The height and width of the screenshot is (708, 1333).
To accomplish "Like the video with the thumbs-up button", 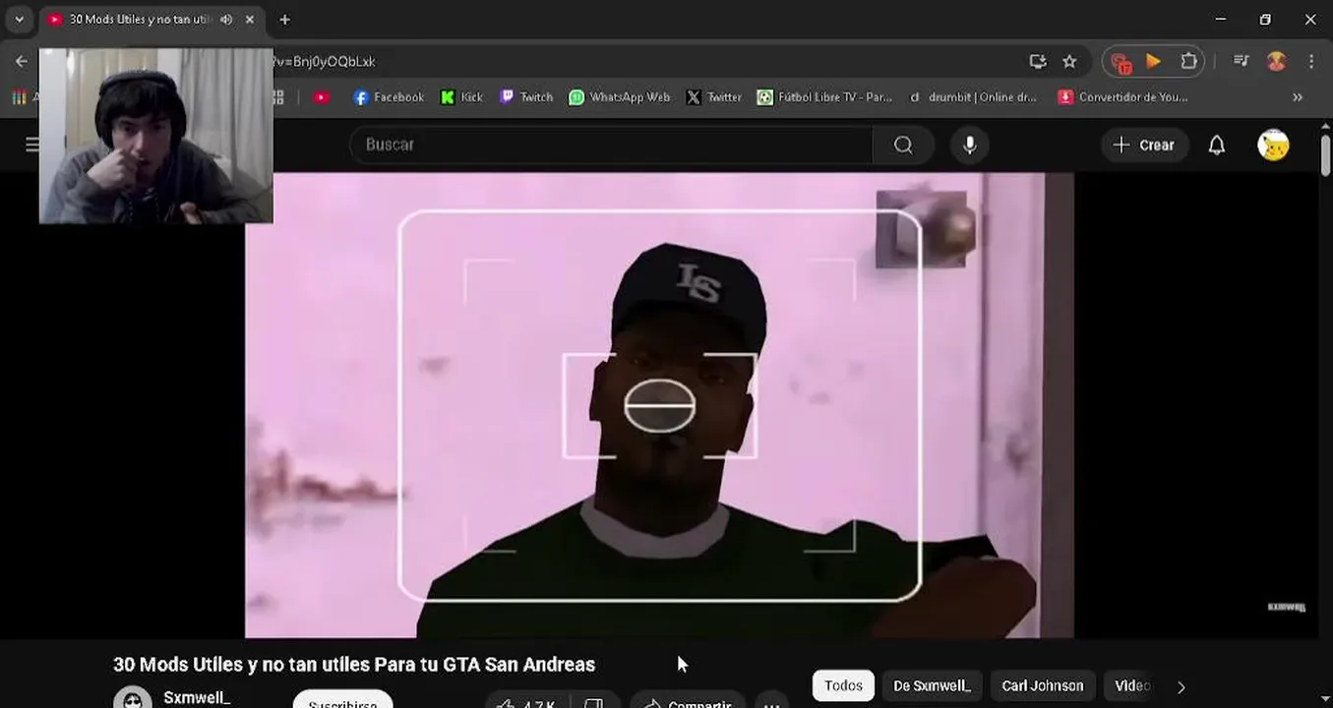I will click(526, 702).
